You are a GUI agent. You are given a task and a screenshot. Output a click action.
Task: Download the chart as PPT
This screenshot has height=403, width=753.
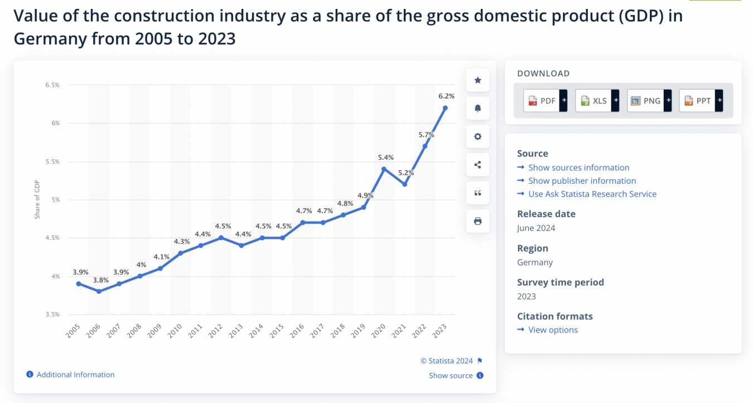click(x=697, y=101)
